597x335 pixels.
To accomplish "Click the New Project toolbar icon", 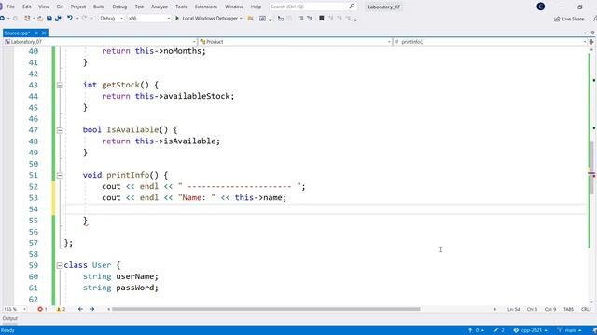I will pos(27,19).
